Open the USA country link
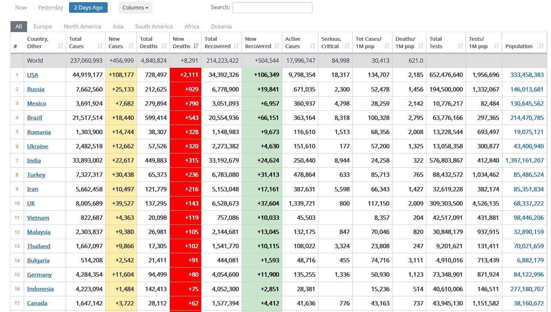Image resolution: width=551 pixels, height=312 pixels. pos(32,75)
